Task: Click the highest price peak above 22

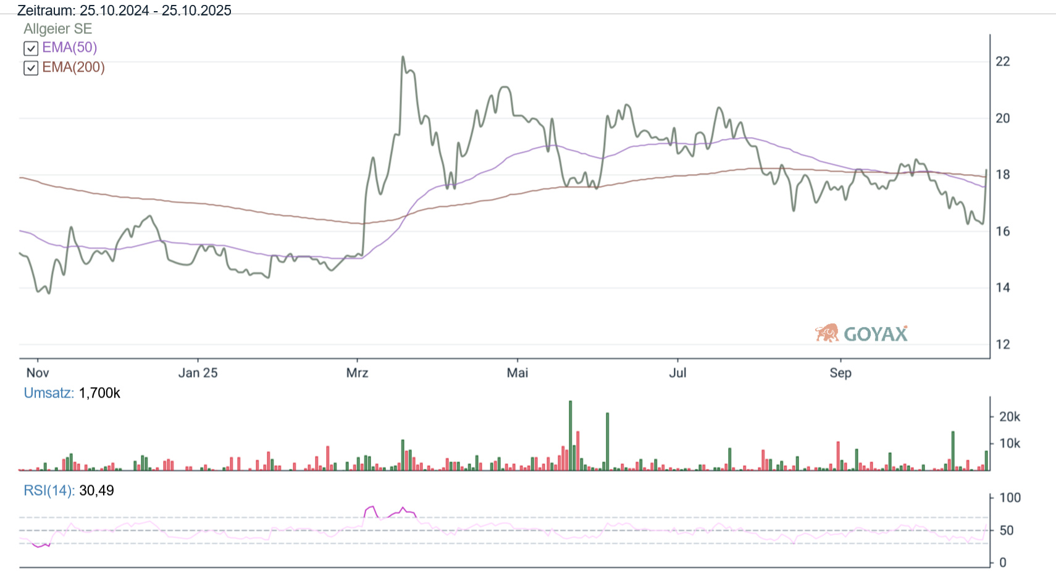Action: tap(403, 57)
